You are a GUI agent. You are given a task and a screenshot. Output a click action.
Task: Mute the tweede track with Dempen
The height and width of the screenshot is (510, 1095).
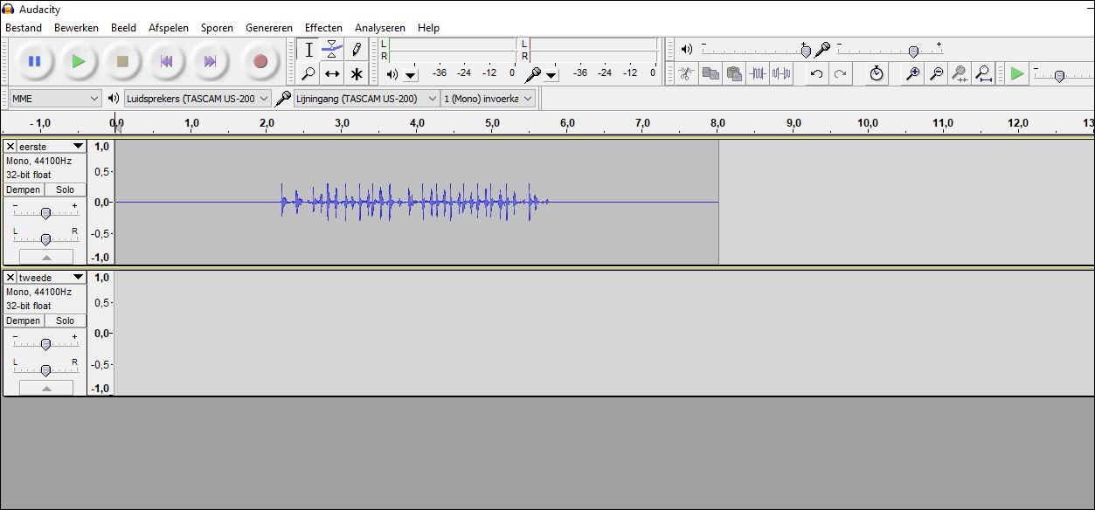pos(24,320)
